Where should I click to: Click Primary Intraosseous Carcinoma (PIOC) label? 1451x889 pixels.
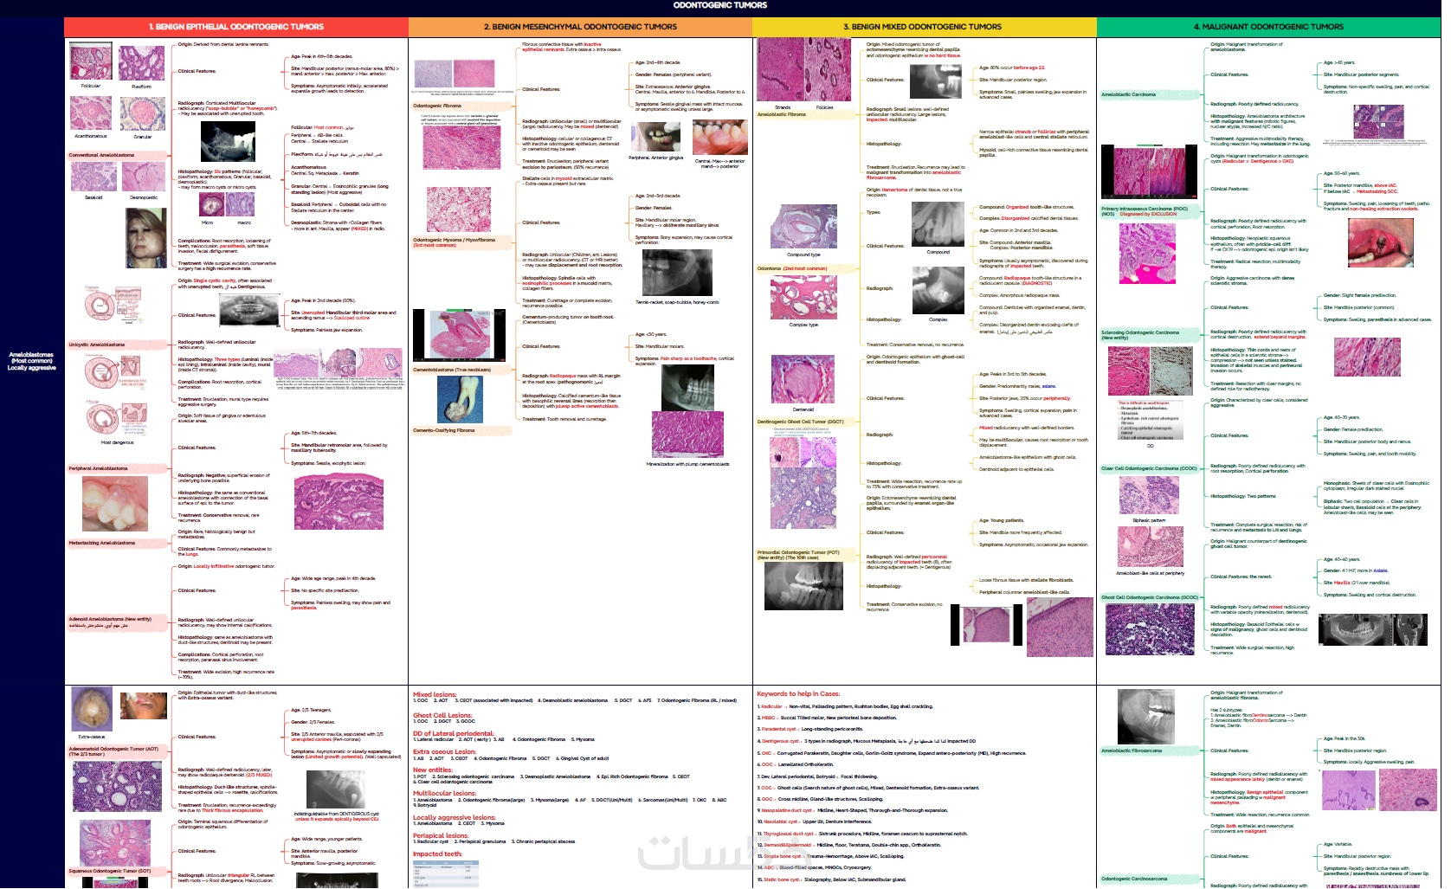(x=1150, y=211)
